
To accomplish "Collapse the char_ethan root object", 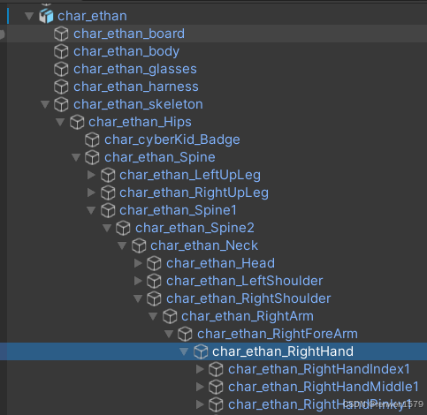I will [29, 16].
